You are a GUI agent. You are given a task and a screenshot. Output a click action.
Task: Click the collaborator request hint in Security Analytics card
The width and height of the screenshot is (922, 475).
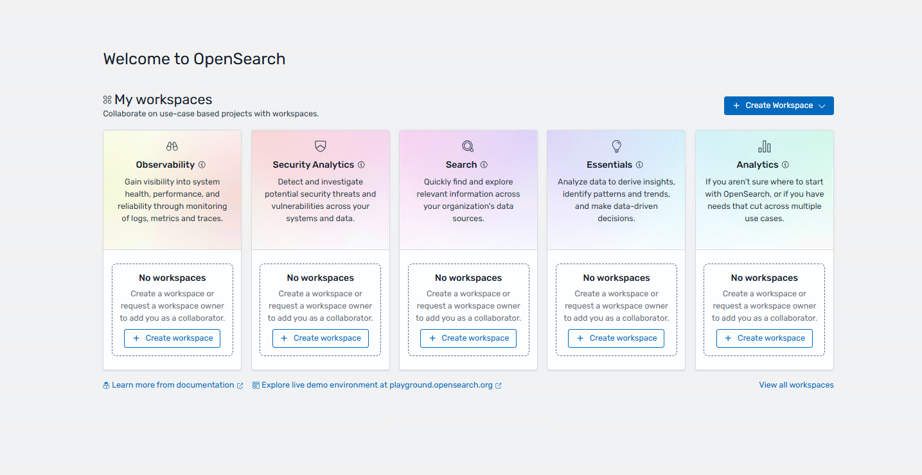click(321, 306)
